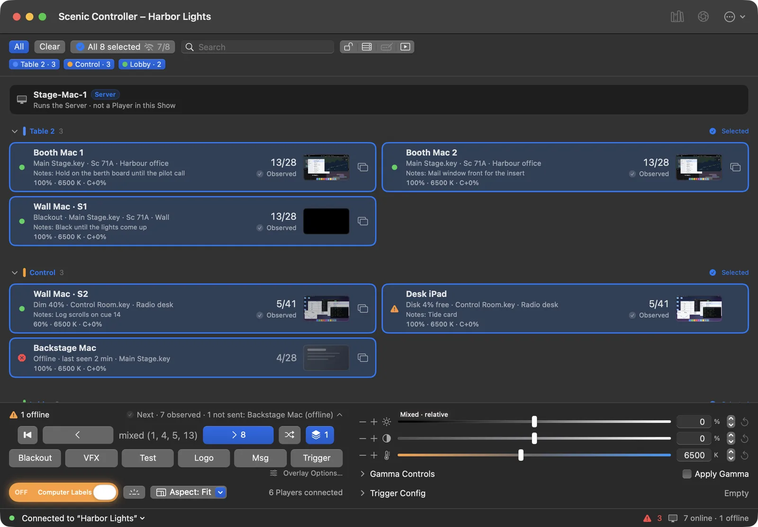Open the ellipsis more-options menu
This screenshot has width=758, height=527.
(x=734, y=17)
